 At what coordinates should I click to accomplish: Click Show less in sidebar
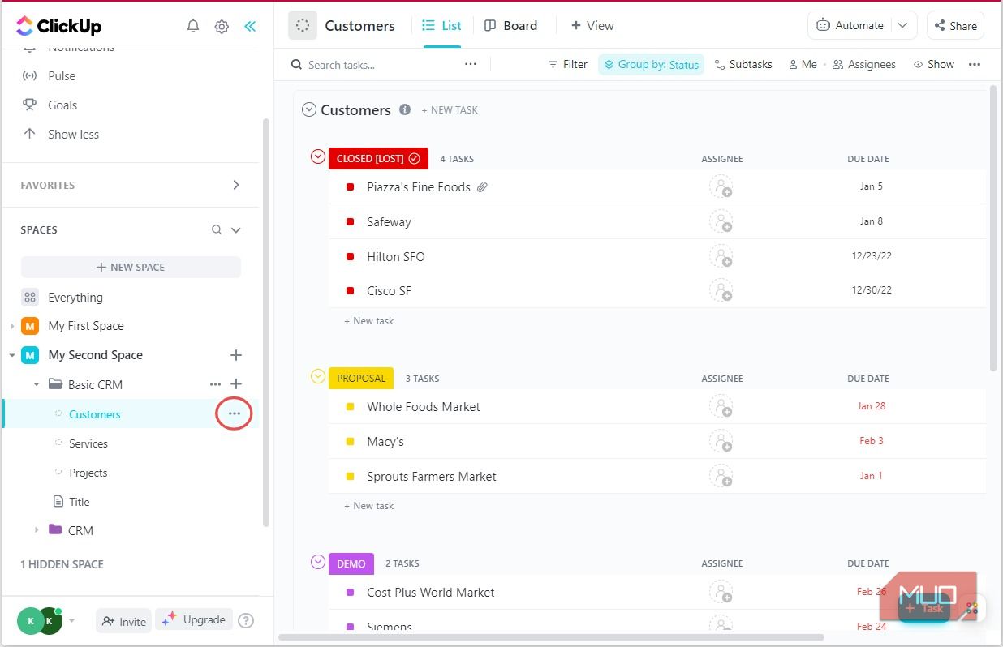[x=73, y=135]
